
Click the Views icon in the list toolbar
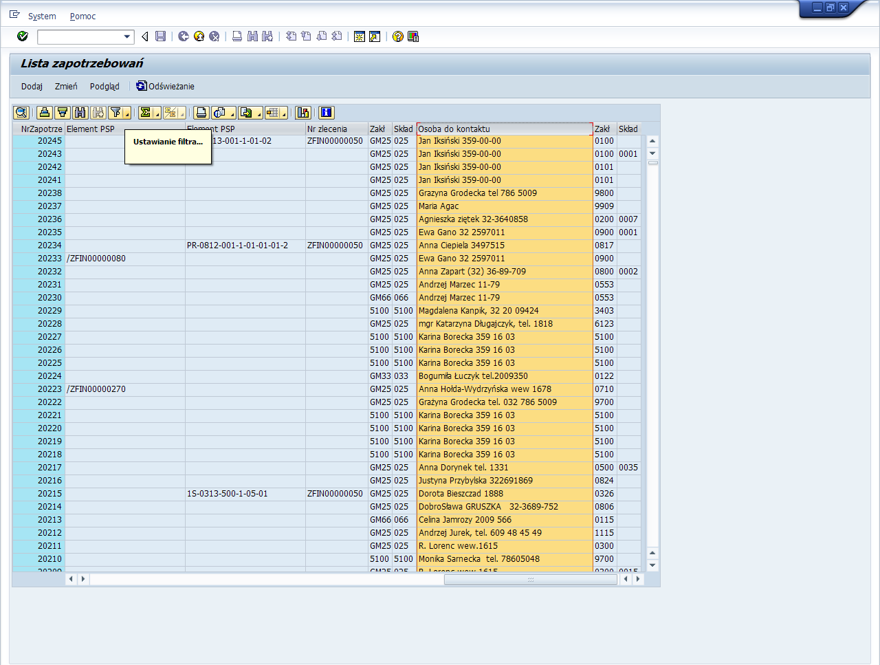pos(219,113)
